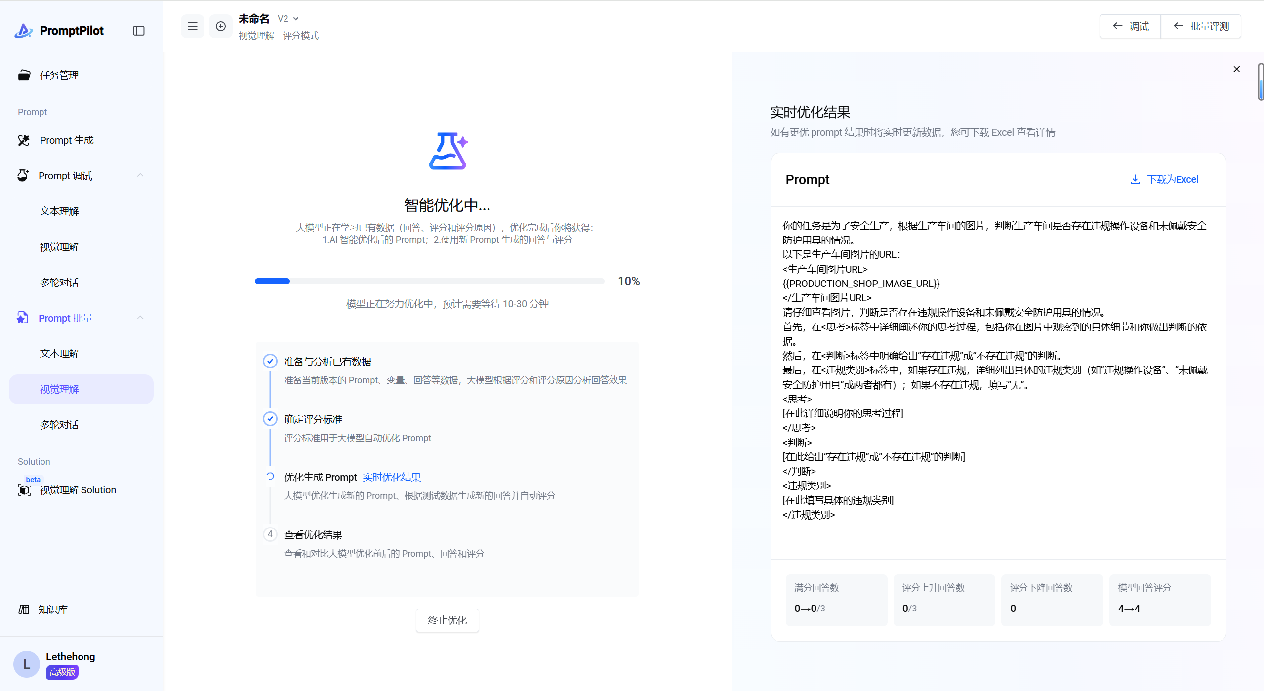Click the 10% optimization progress bar
The image size is (1264, 691).
point(429,281)
